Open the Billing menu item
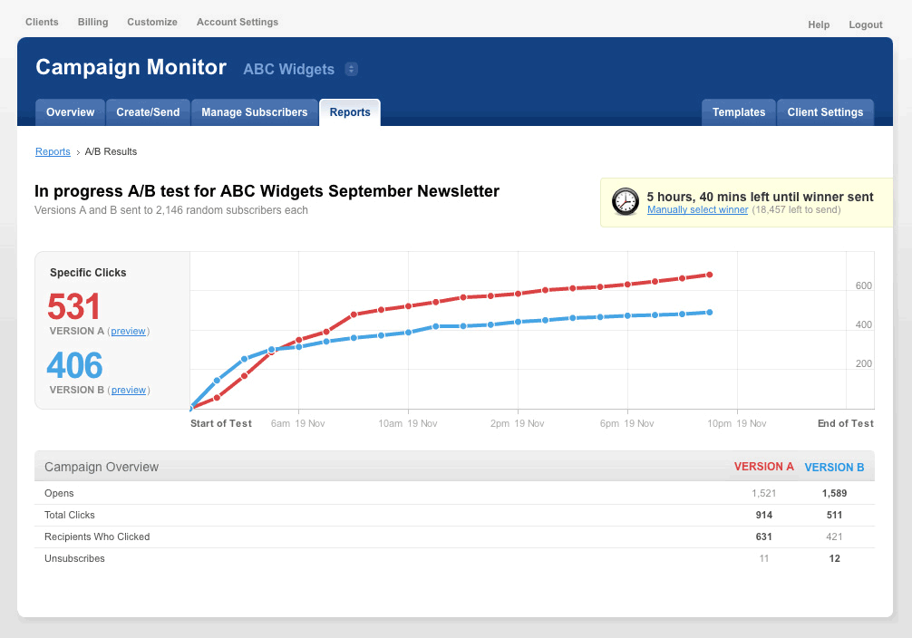912x638 pixels. 92,22
